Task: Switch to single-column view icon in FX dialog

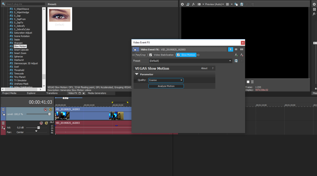Action: 231,49
